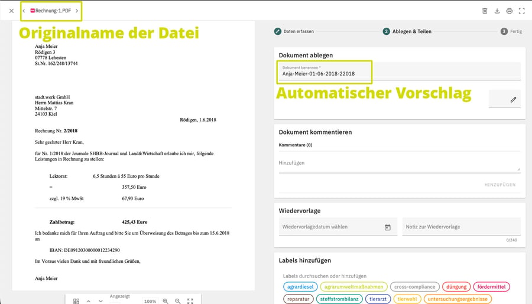Image resolution: width=532 pixels, height=304 pixels.
Task: Zoom out on the PDF preview
Action: click(x=178, y=301)
